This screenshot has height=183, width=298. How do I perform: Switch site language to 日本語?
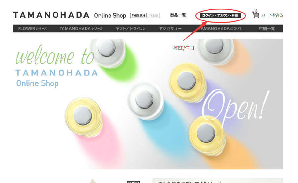click(154, 15)
